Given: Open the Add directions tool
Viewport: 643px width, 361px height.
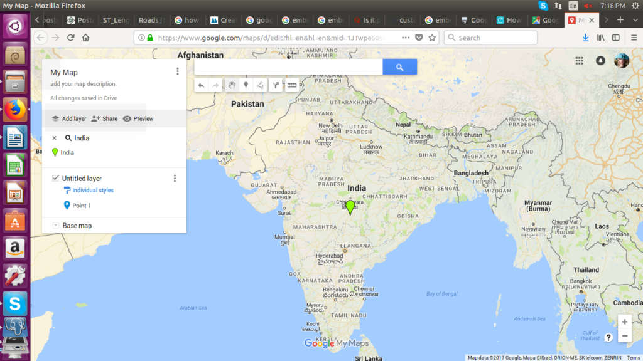Looking at the screenshot, I should tap(276, 85).
